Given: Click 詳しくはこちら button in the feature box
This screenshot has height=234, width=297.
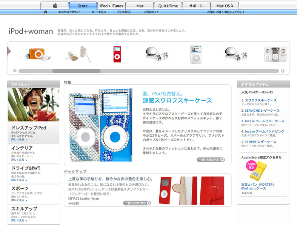Looking at the screenshot, I should click(x=211, y=160).
